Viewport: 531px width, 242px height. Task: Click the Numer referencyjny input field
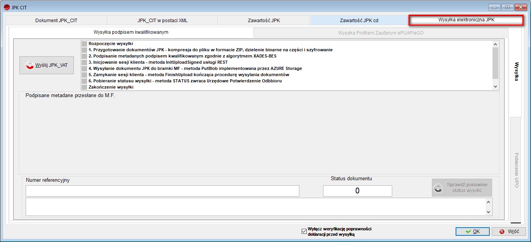coord(162,191)
